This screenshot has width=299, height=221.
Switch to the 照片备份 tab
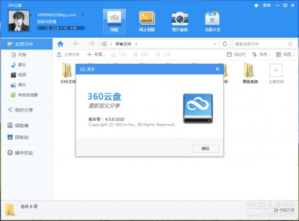tap(180, 22)
